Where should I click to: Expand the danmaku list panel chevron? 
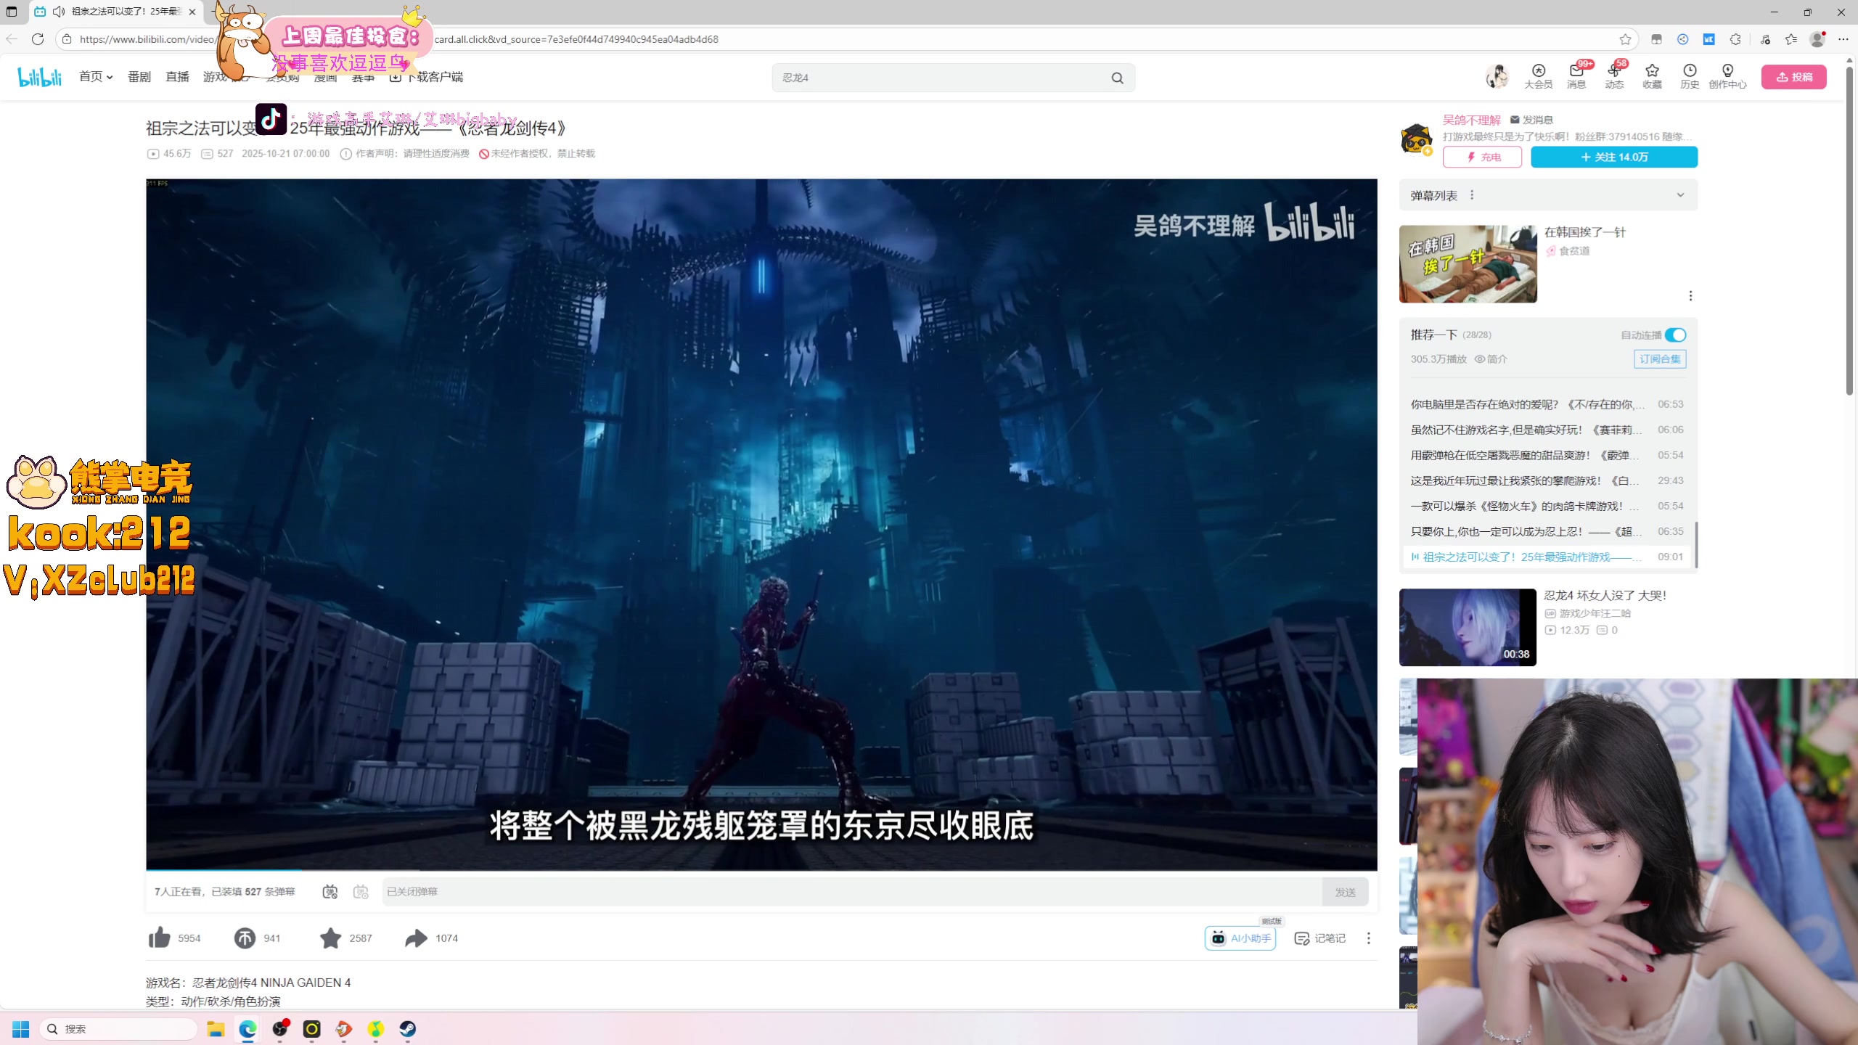click(x=1680, y=195)
